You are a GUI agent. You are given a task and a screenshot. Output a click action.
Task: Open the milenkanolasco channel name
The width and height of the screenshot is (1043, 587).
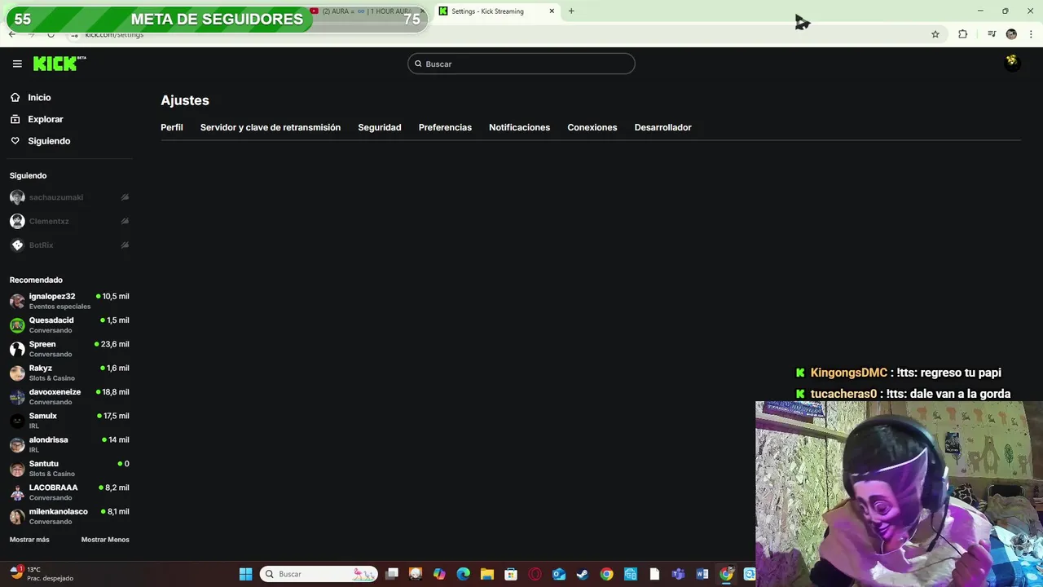click(59, 511)
